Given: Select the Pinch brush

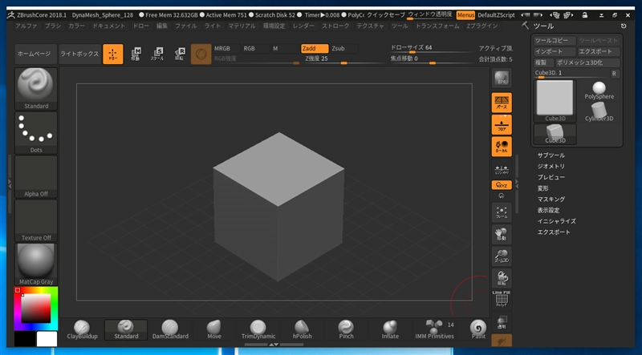Looking at the screenshot, I should 347,329.
